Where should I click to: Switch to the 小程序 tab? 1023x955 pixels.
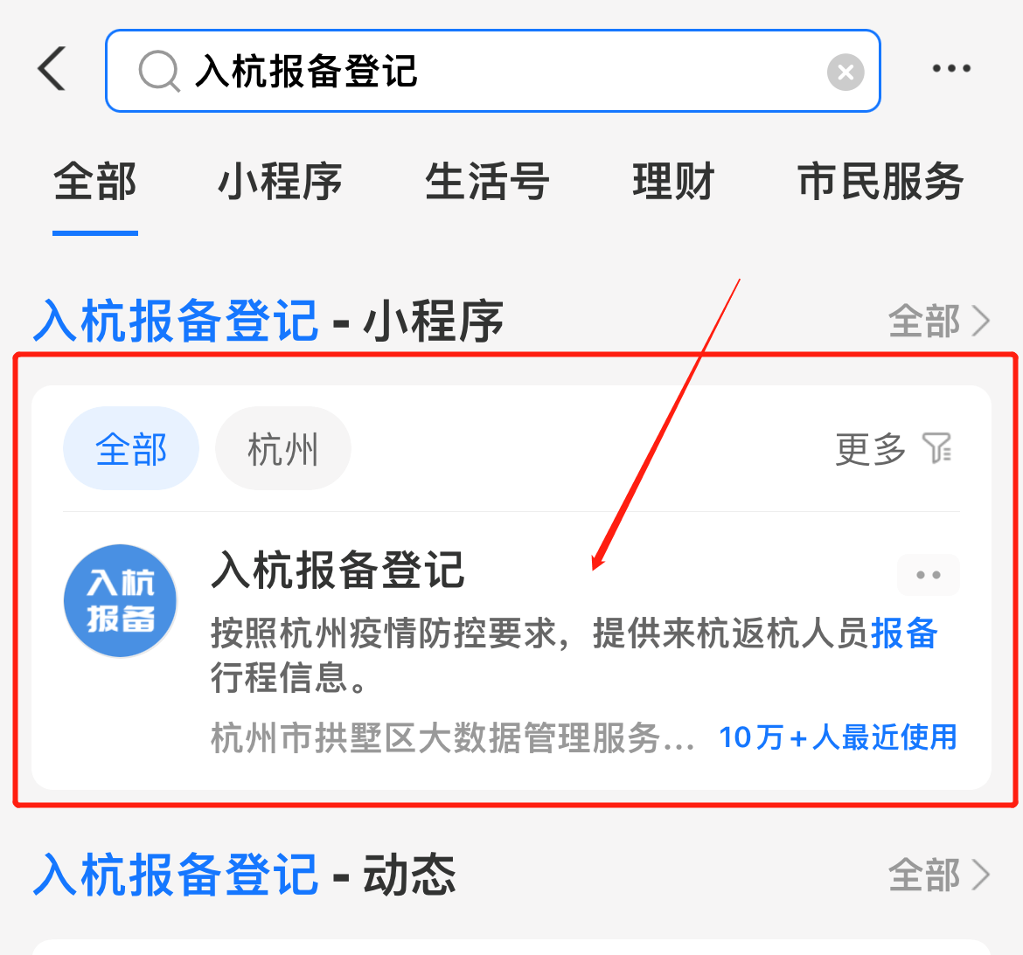[279, 182]
